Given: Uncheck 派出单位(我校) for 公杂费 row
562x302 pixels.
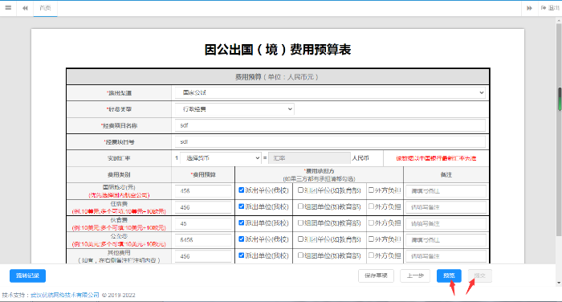Looking at the screenshot, I should tap(242, 239).
